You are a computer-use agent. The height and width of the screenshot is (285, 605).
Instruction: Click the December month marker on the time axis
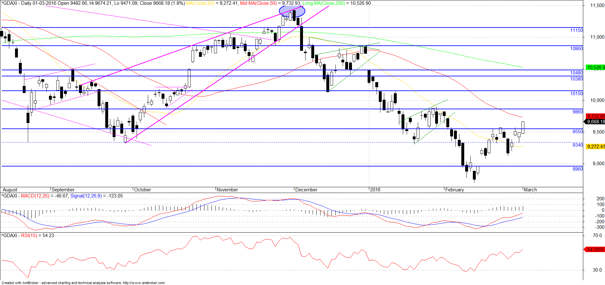click(x=306, y=190)
